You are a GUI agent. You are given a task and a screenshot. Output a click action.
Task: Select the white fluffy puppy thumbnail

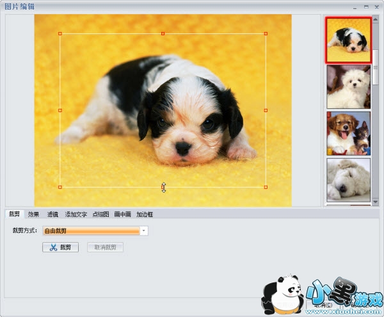tap(348, 86)
